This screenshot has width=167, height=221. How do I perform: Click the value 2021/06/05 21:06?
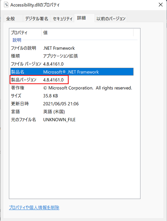61,104
